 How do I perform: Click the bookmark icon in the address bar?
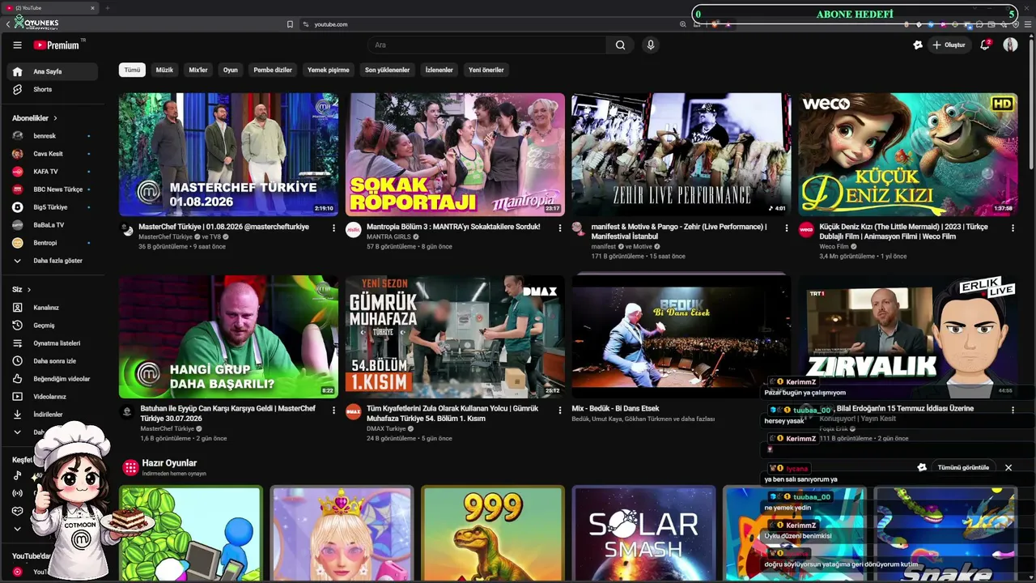pos(290,24)
